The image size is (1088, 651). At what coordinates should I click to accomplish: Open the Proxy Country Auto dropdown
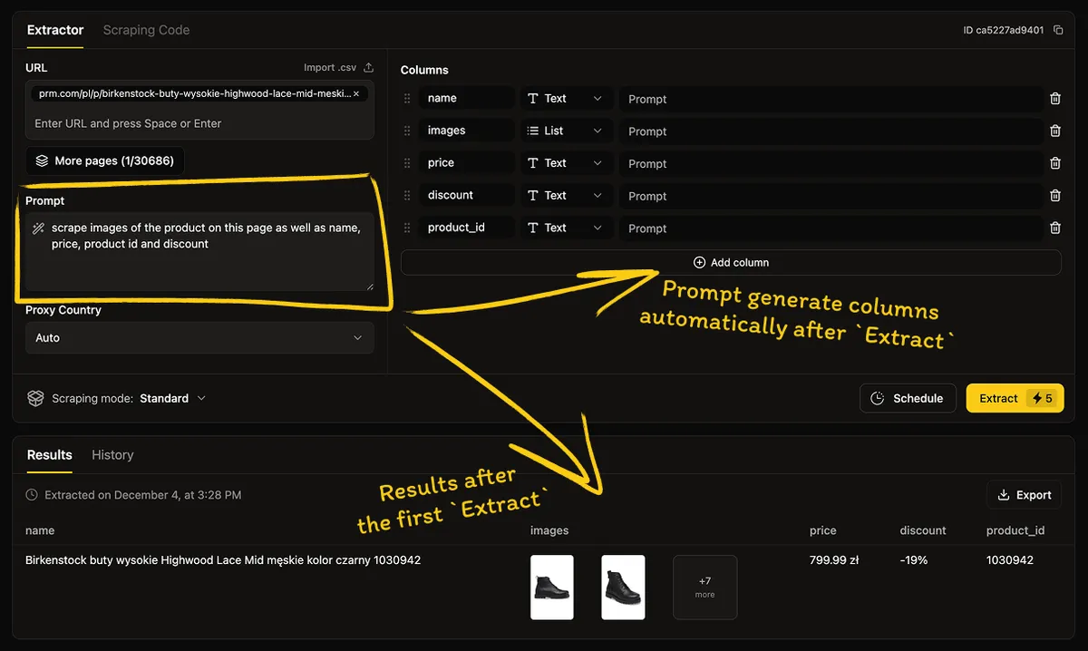199,337
